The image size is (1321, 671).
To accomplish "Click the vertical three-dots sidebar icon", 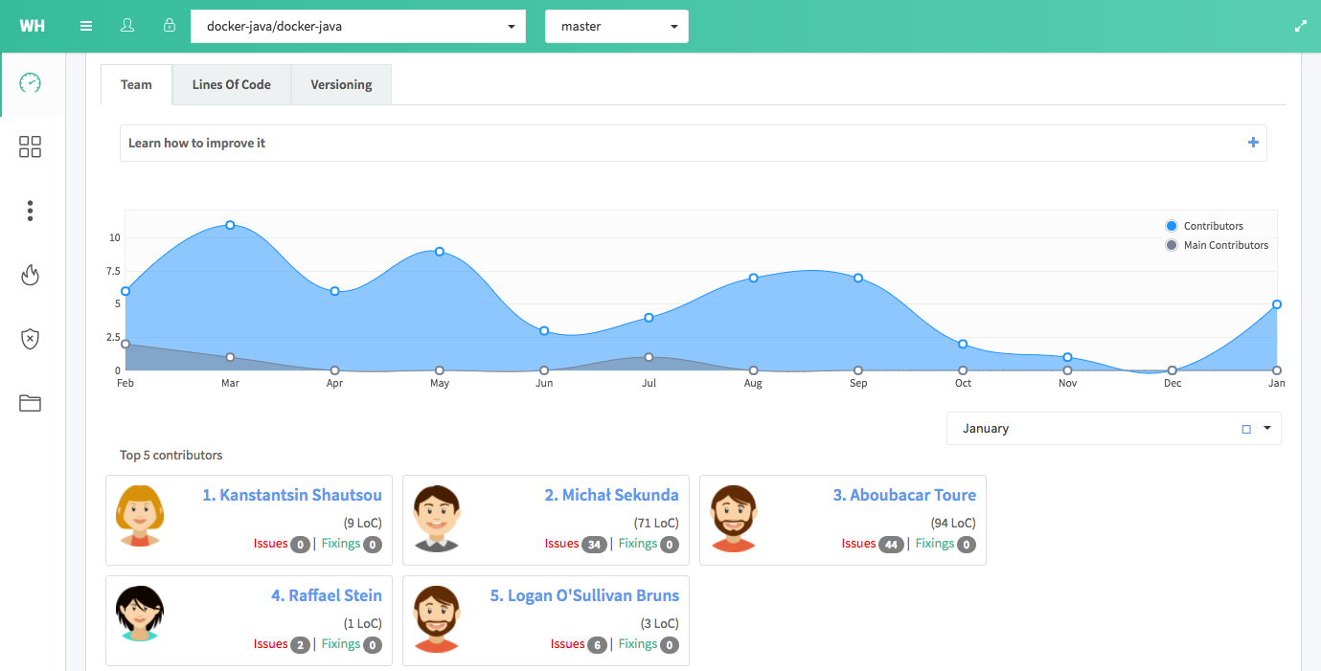I will (31, 211).
